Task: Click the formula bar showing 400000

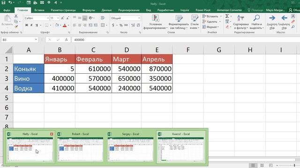Action: (186, 40)
